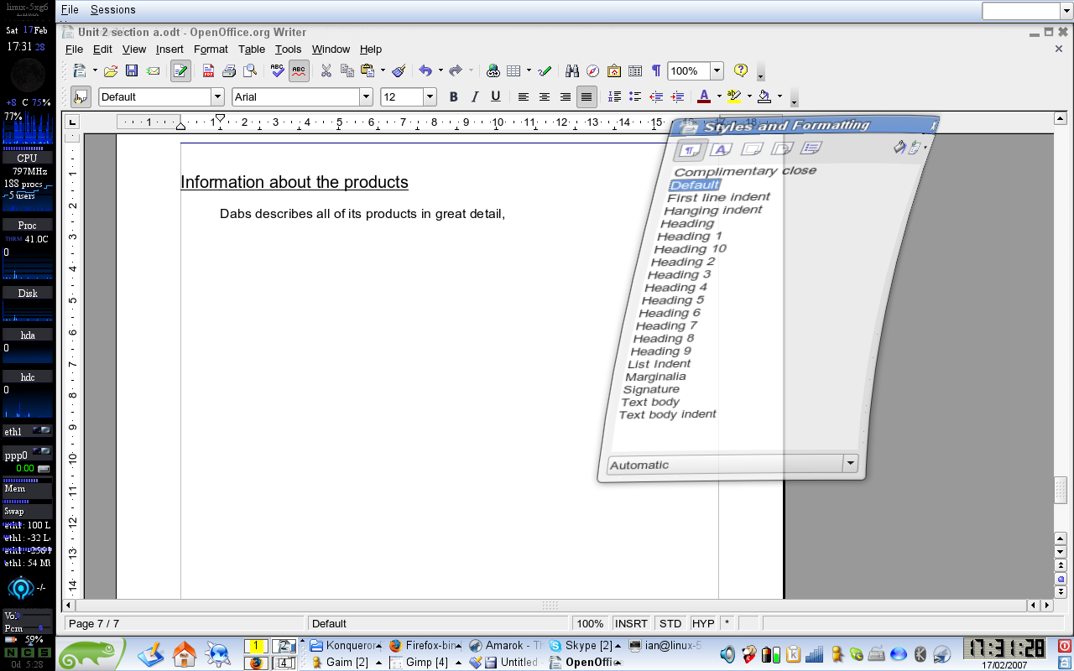1074x671 pixels.
Task: Increase paragraph indent
Action: [677, 97]
